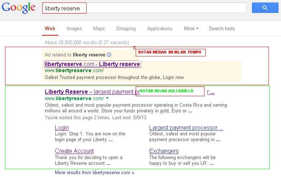
Task: Select the Web tab
Action: coord(50,28)
